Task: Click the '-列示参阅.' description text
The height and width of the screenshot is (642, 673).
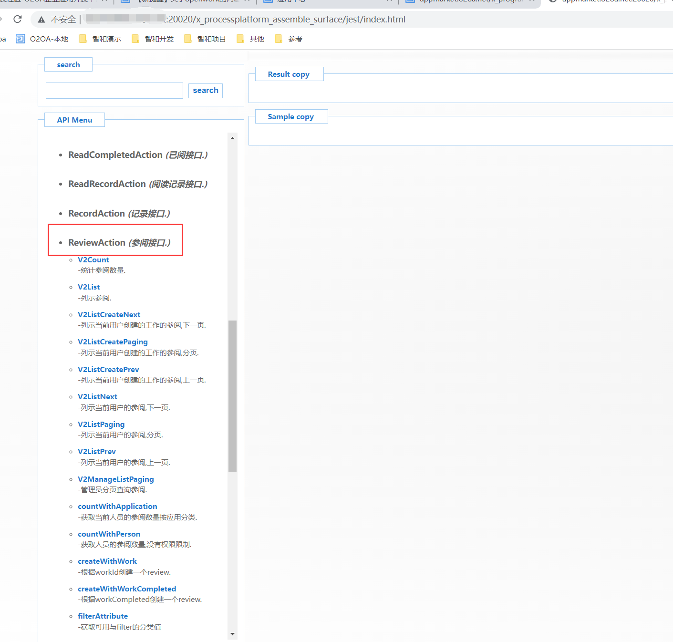Action: point(94,298)
